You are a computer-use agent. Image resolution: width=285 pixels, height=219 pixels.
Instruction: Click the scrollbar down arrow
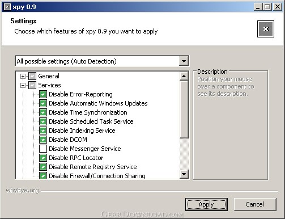(184, 174)
